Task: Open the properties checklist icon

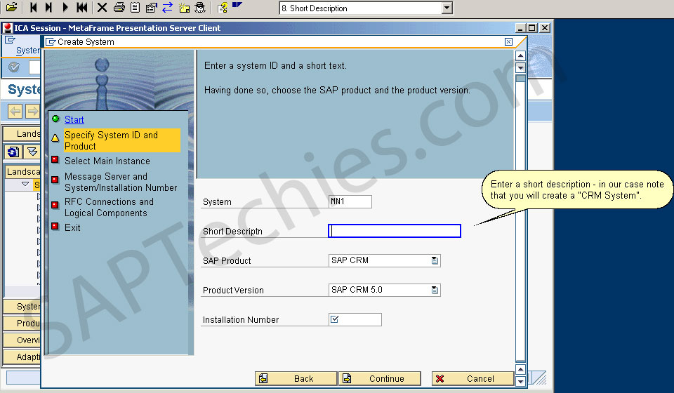Action: [x=152, y=7]
